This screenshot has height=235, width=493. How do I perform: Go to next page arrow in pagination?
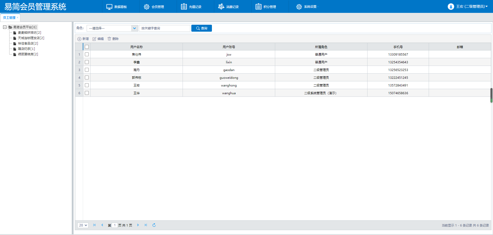(x=138, y=225)
